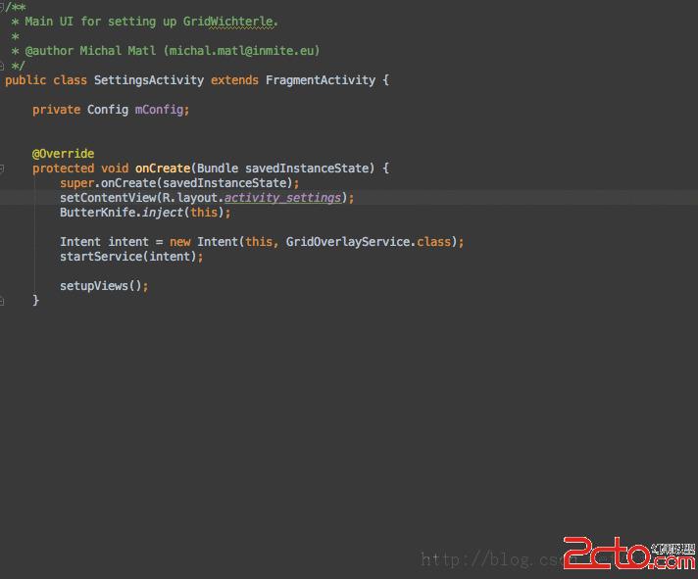Click the end-of-comment fold marker
Screen dimensions: 698x579
(2, 67)
